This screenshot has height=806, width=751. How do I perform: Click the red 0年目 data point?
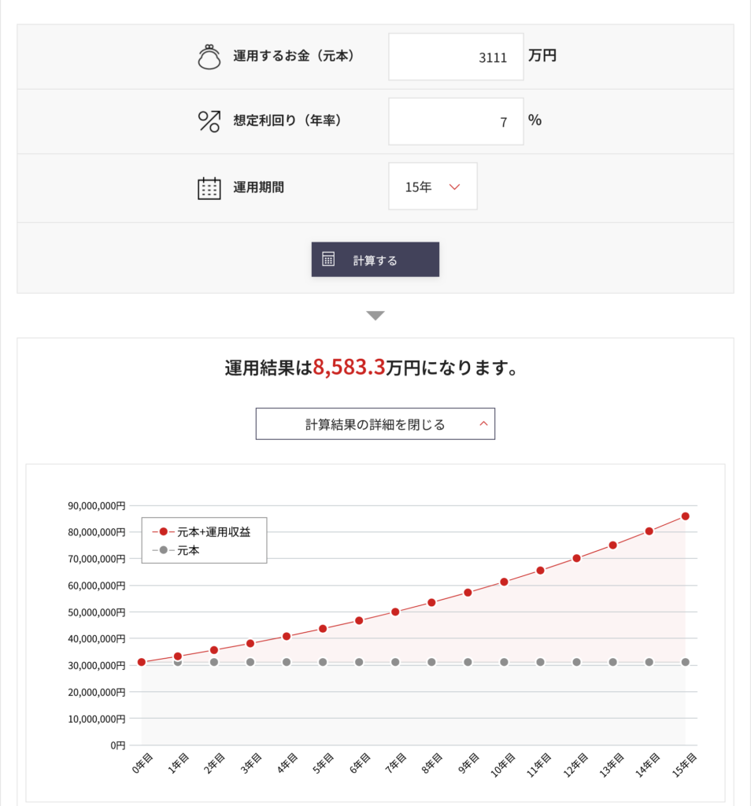point(142,662)
